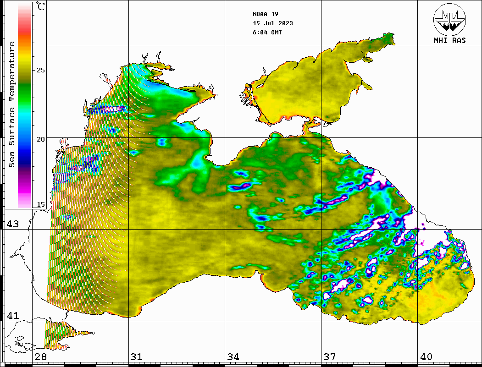Click the "MHI RAS" text label
The height and width of the screenshot is (367, 482).
449,40
